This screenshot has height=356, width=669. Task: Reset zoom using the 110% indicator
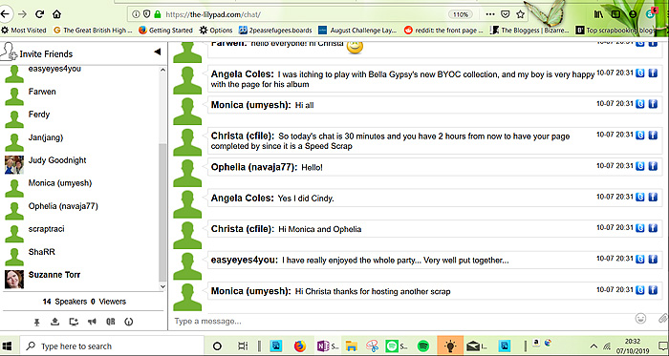click(x=461, y=14)
